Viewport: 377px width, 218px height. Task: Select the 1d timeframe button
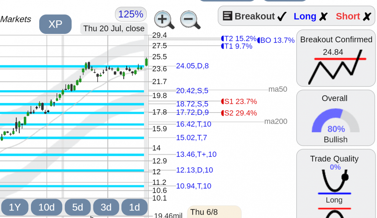135,207
